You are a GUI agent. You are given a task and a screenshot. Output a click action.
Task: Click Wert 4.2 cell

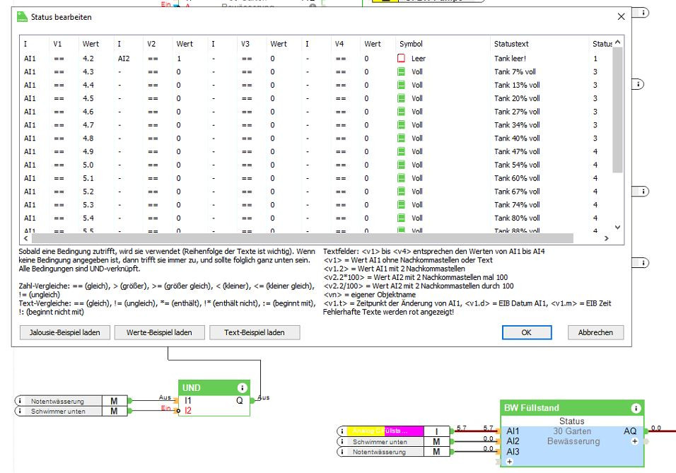point(88,58)
